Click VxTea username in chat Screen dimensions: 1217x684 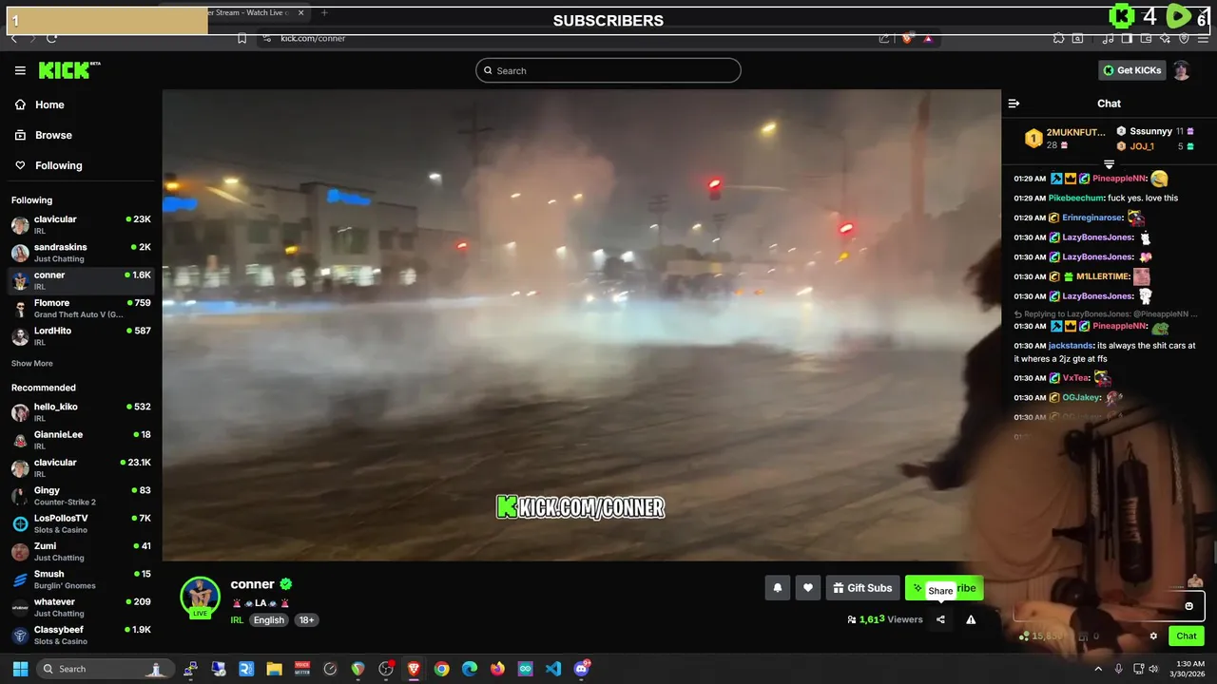click(1075, 378)
